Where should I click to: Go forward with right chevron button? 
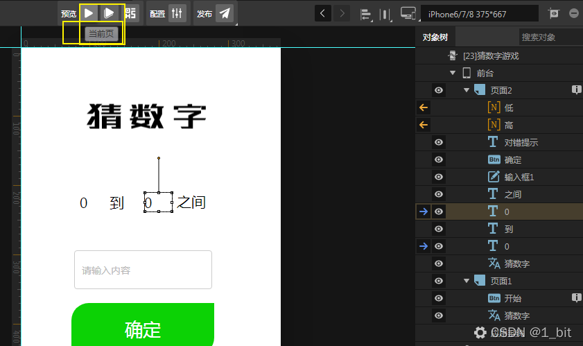pos(342,14)
